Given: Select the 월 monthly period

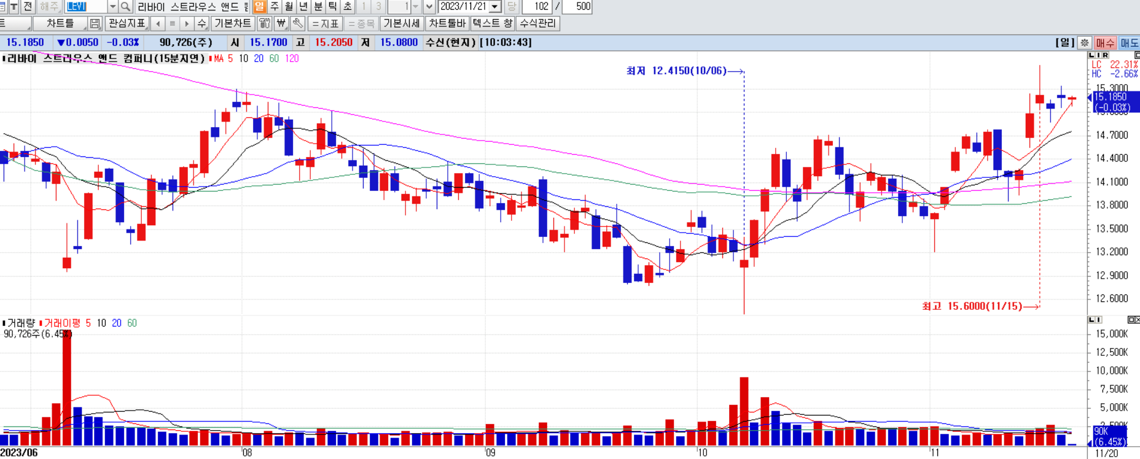Looking at the screenshot, I should [x=289, y=7].
